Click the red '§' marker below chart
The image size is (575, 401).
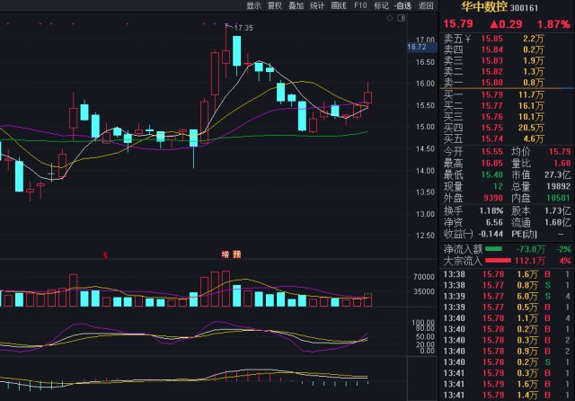click(x=106, y=254)
